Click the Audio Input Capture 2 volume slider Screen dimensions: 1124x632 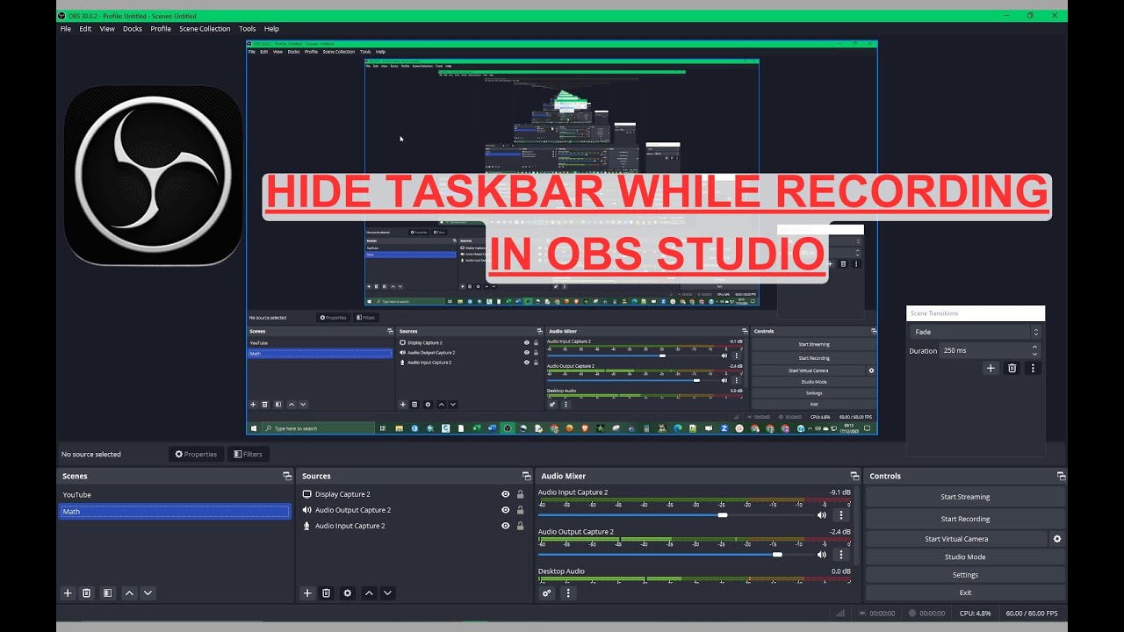pyautogui.click(x=674, y=515)
